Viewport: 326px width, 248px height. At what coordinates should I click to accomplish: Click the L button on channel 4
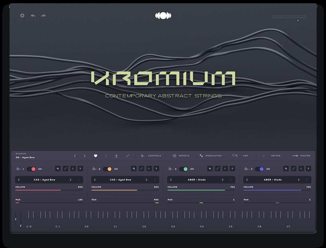(x=301, y=168)
